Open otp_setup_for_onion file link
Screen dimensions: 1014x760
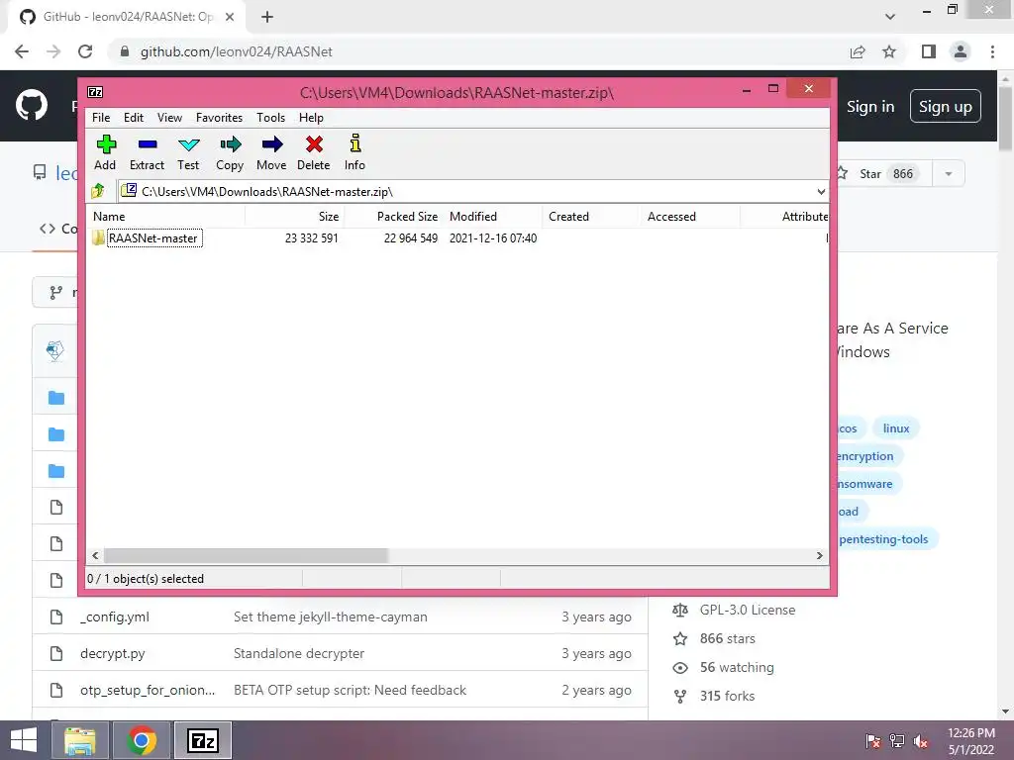click(148, 690)
